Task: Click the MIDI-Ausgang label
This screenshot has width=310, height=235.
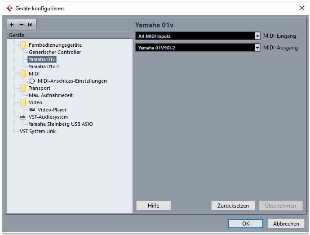Action: pos(280,48)
